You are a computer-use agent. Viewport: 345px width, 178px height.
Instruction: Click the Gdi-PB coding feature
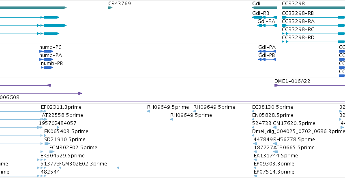point(267,59)
